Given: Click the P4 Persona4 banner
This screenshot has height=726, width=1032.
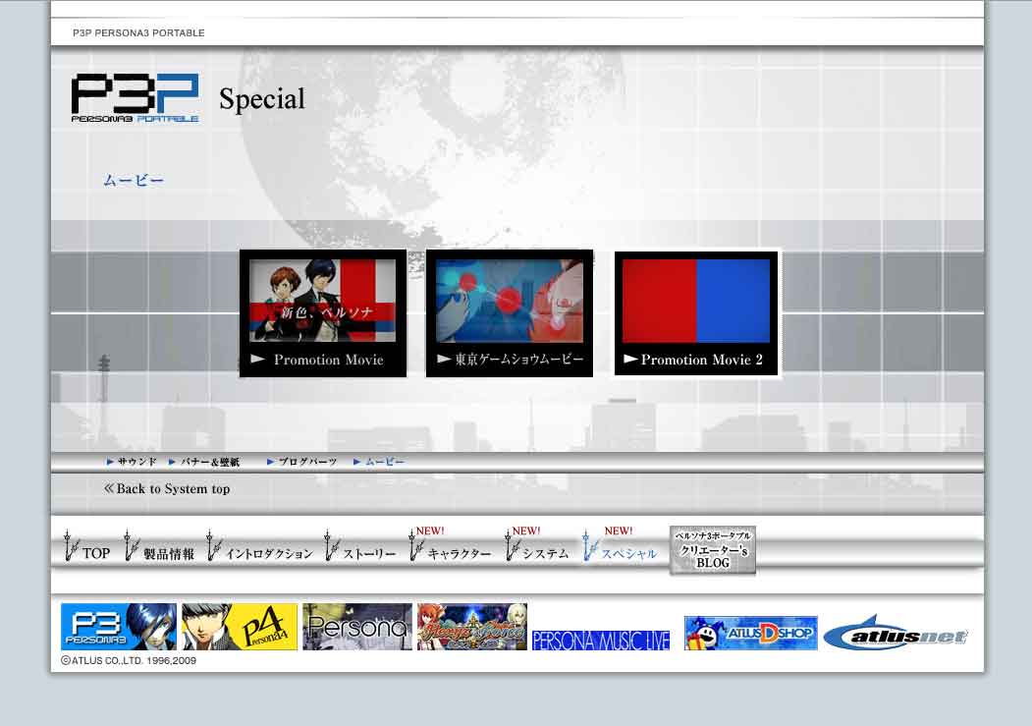Looking at the screenshot, I should click(x=240, y=627).
